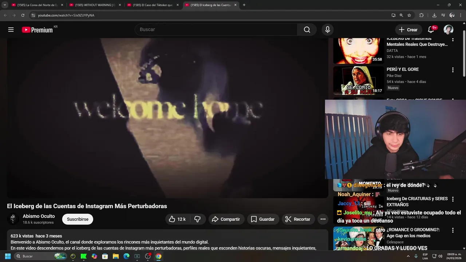
Task: Go back in browser history
Action: click(x=5, y=15)
